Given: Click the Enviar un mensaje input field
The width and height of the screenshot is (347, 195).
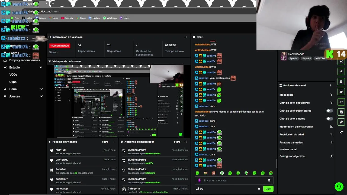Looking at the screenshot, I should [x=234, y=180].
